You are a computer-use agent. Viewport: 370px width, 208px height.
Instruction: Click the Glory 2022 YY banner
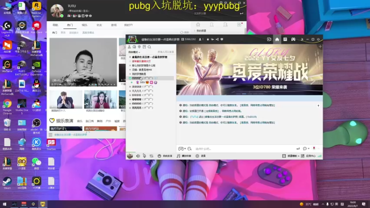pyautogui.click(x=249, y=70)
